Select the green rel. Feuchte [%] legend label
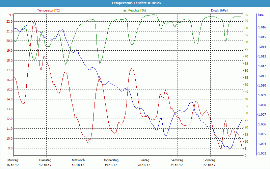Viewport: 270px width, 169px height. click(134, 10)
